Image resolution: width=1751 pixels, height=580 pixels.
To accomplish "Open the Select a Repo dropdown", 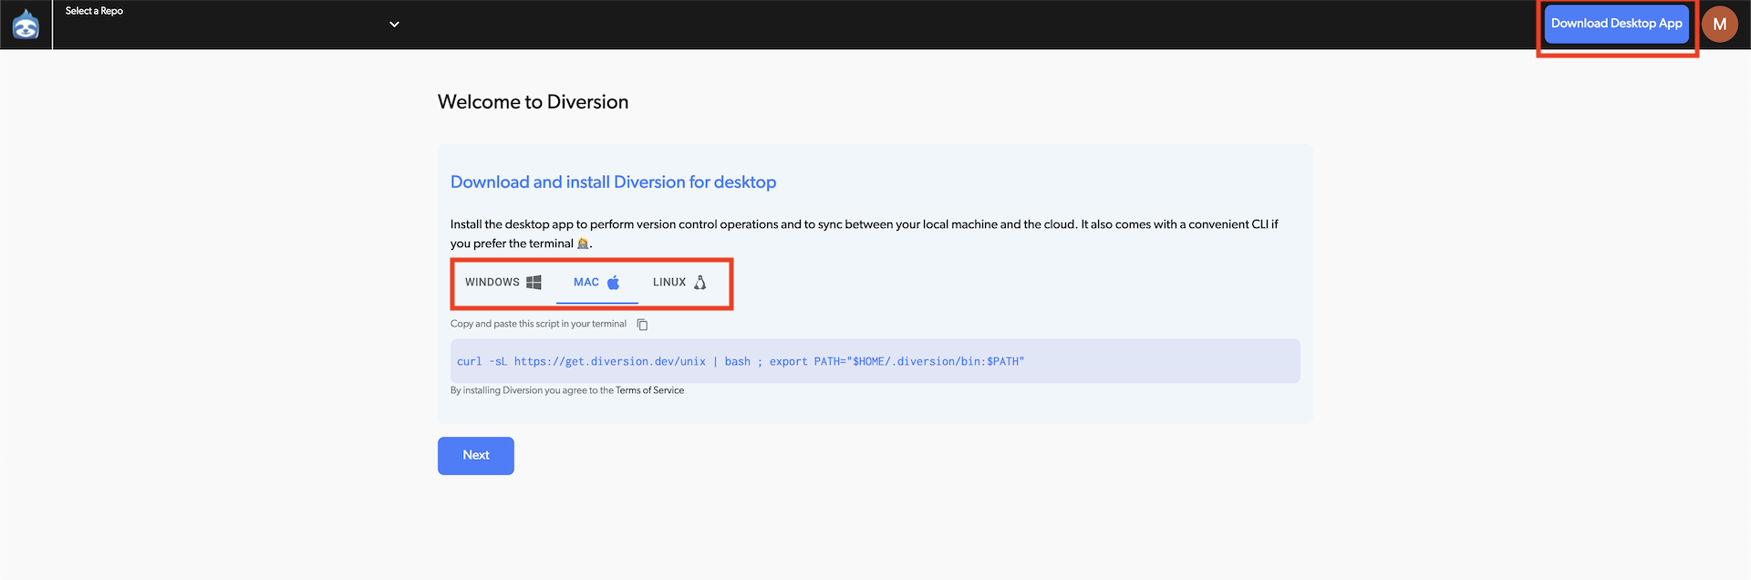I will [x=233, y=25].
